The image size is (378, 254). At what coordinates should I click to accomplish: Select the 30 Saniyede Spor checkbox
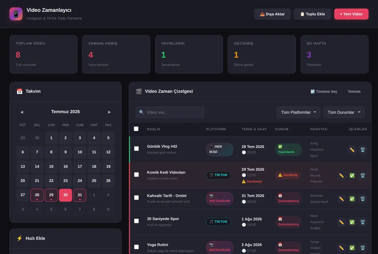[x=136, y=221]
